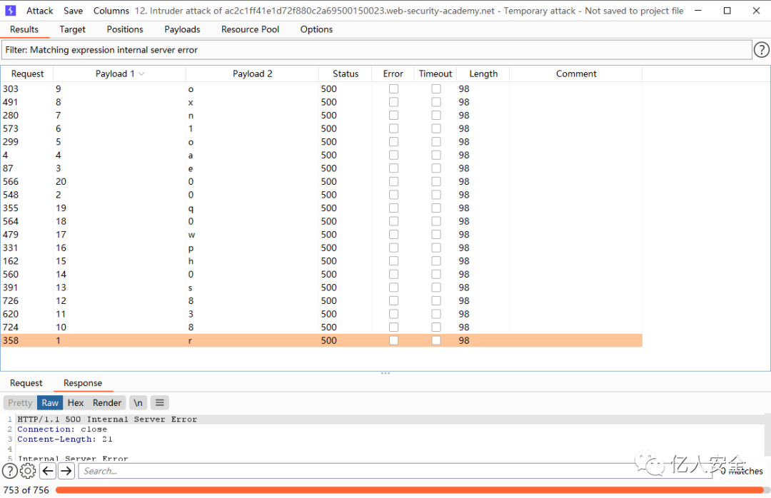Click the Request column header
This screenshot has height=498, width=771.
28,73
